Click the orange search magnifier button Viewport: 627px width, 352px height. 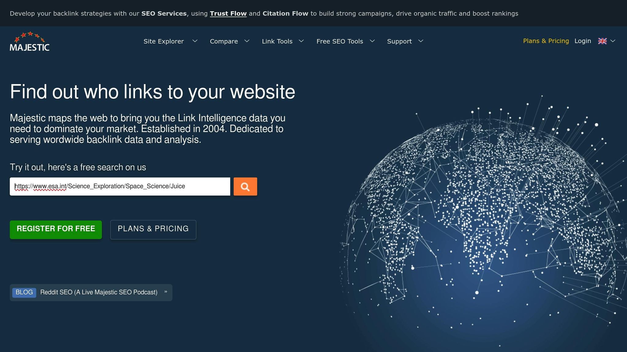coord(245,186)
